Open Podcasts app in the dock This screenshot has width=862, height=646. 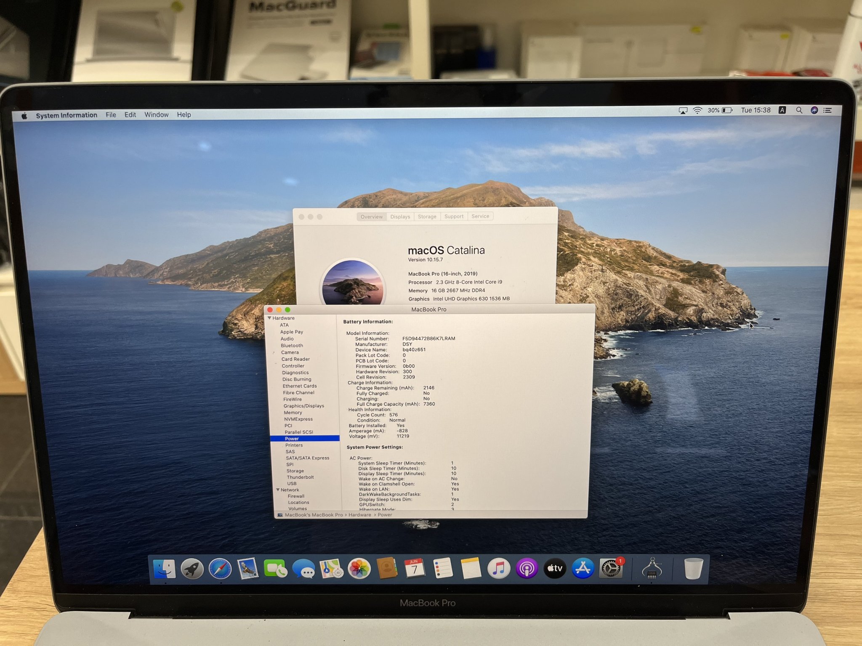point(527,569)
